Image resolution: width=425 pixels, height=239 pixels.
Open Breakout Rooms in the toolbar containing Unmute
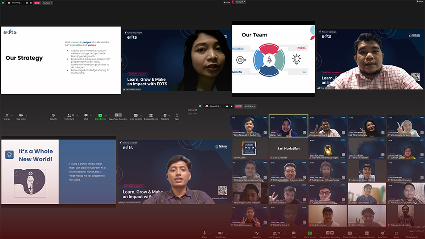coord(151,115)
